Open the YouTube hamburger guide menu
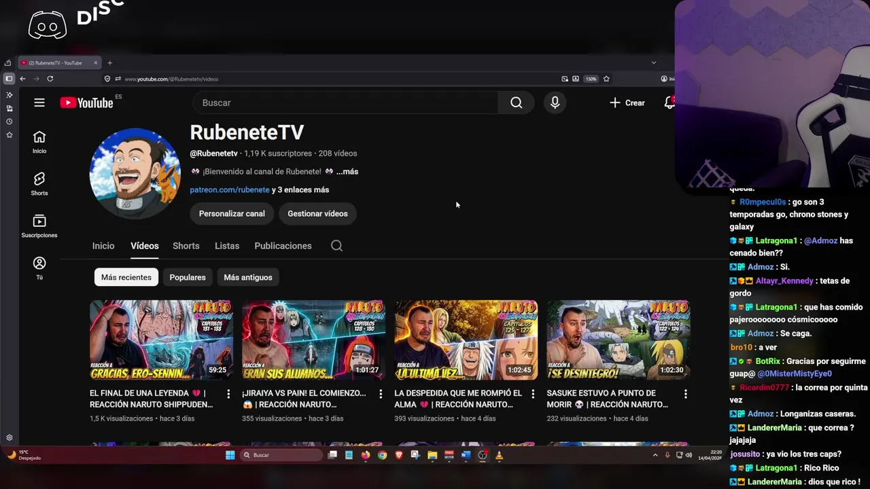The width and height of the screenshot is (870, 489). tap(39, 103)
